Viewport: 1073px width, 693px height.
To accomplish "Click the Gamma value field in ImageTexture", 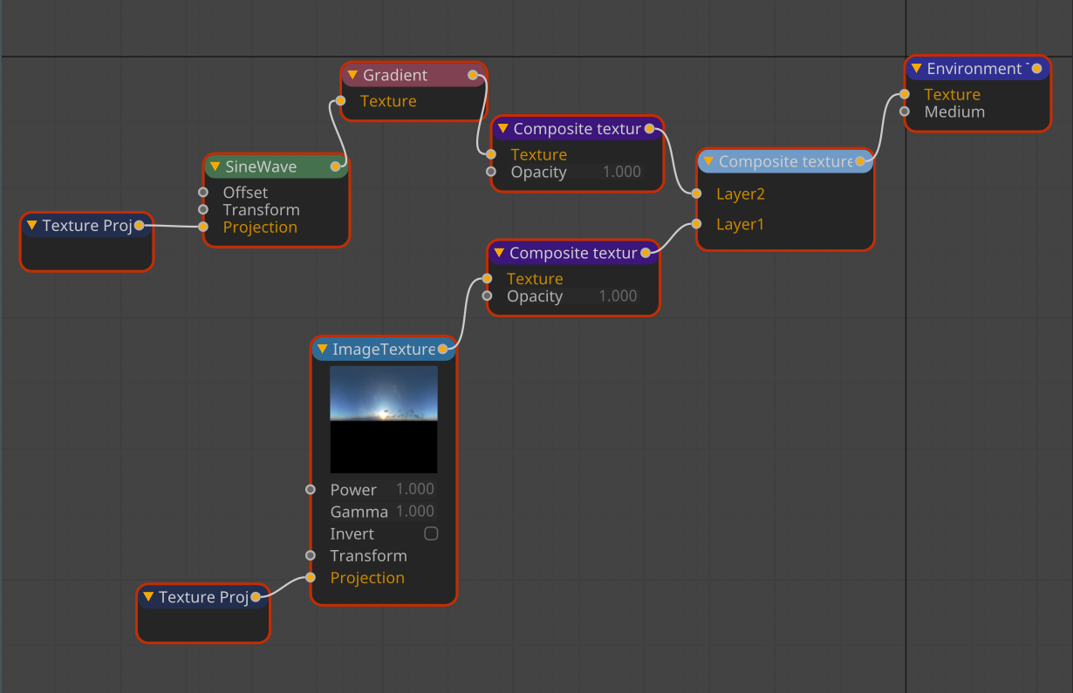I will (x=415, y=512).
